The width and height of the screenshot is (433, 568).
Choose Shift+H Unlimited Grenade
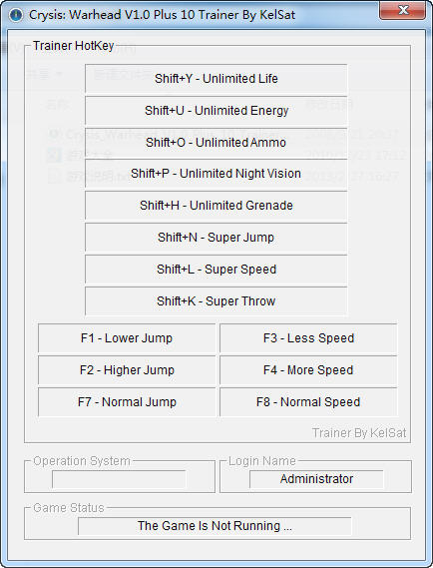click(216, 206)
